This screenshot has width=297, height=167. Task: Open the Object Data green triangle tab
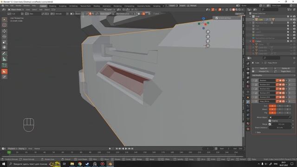pyautogui.click(x=248, y=119)
